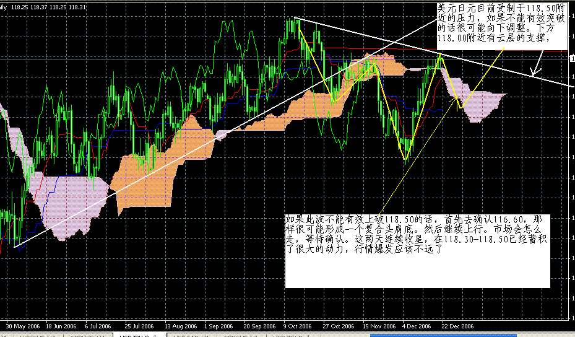
Task: Click the '15 Nov 2006' date label
Action: point(379,326)
